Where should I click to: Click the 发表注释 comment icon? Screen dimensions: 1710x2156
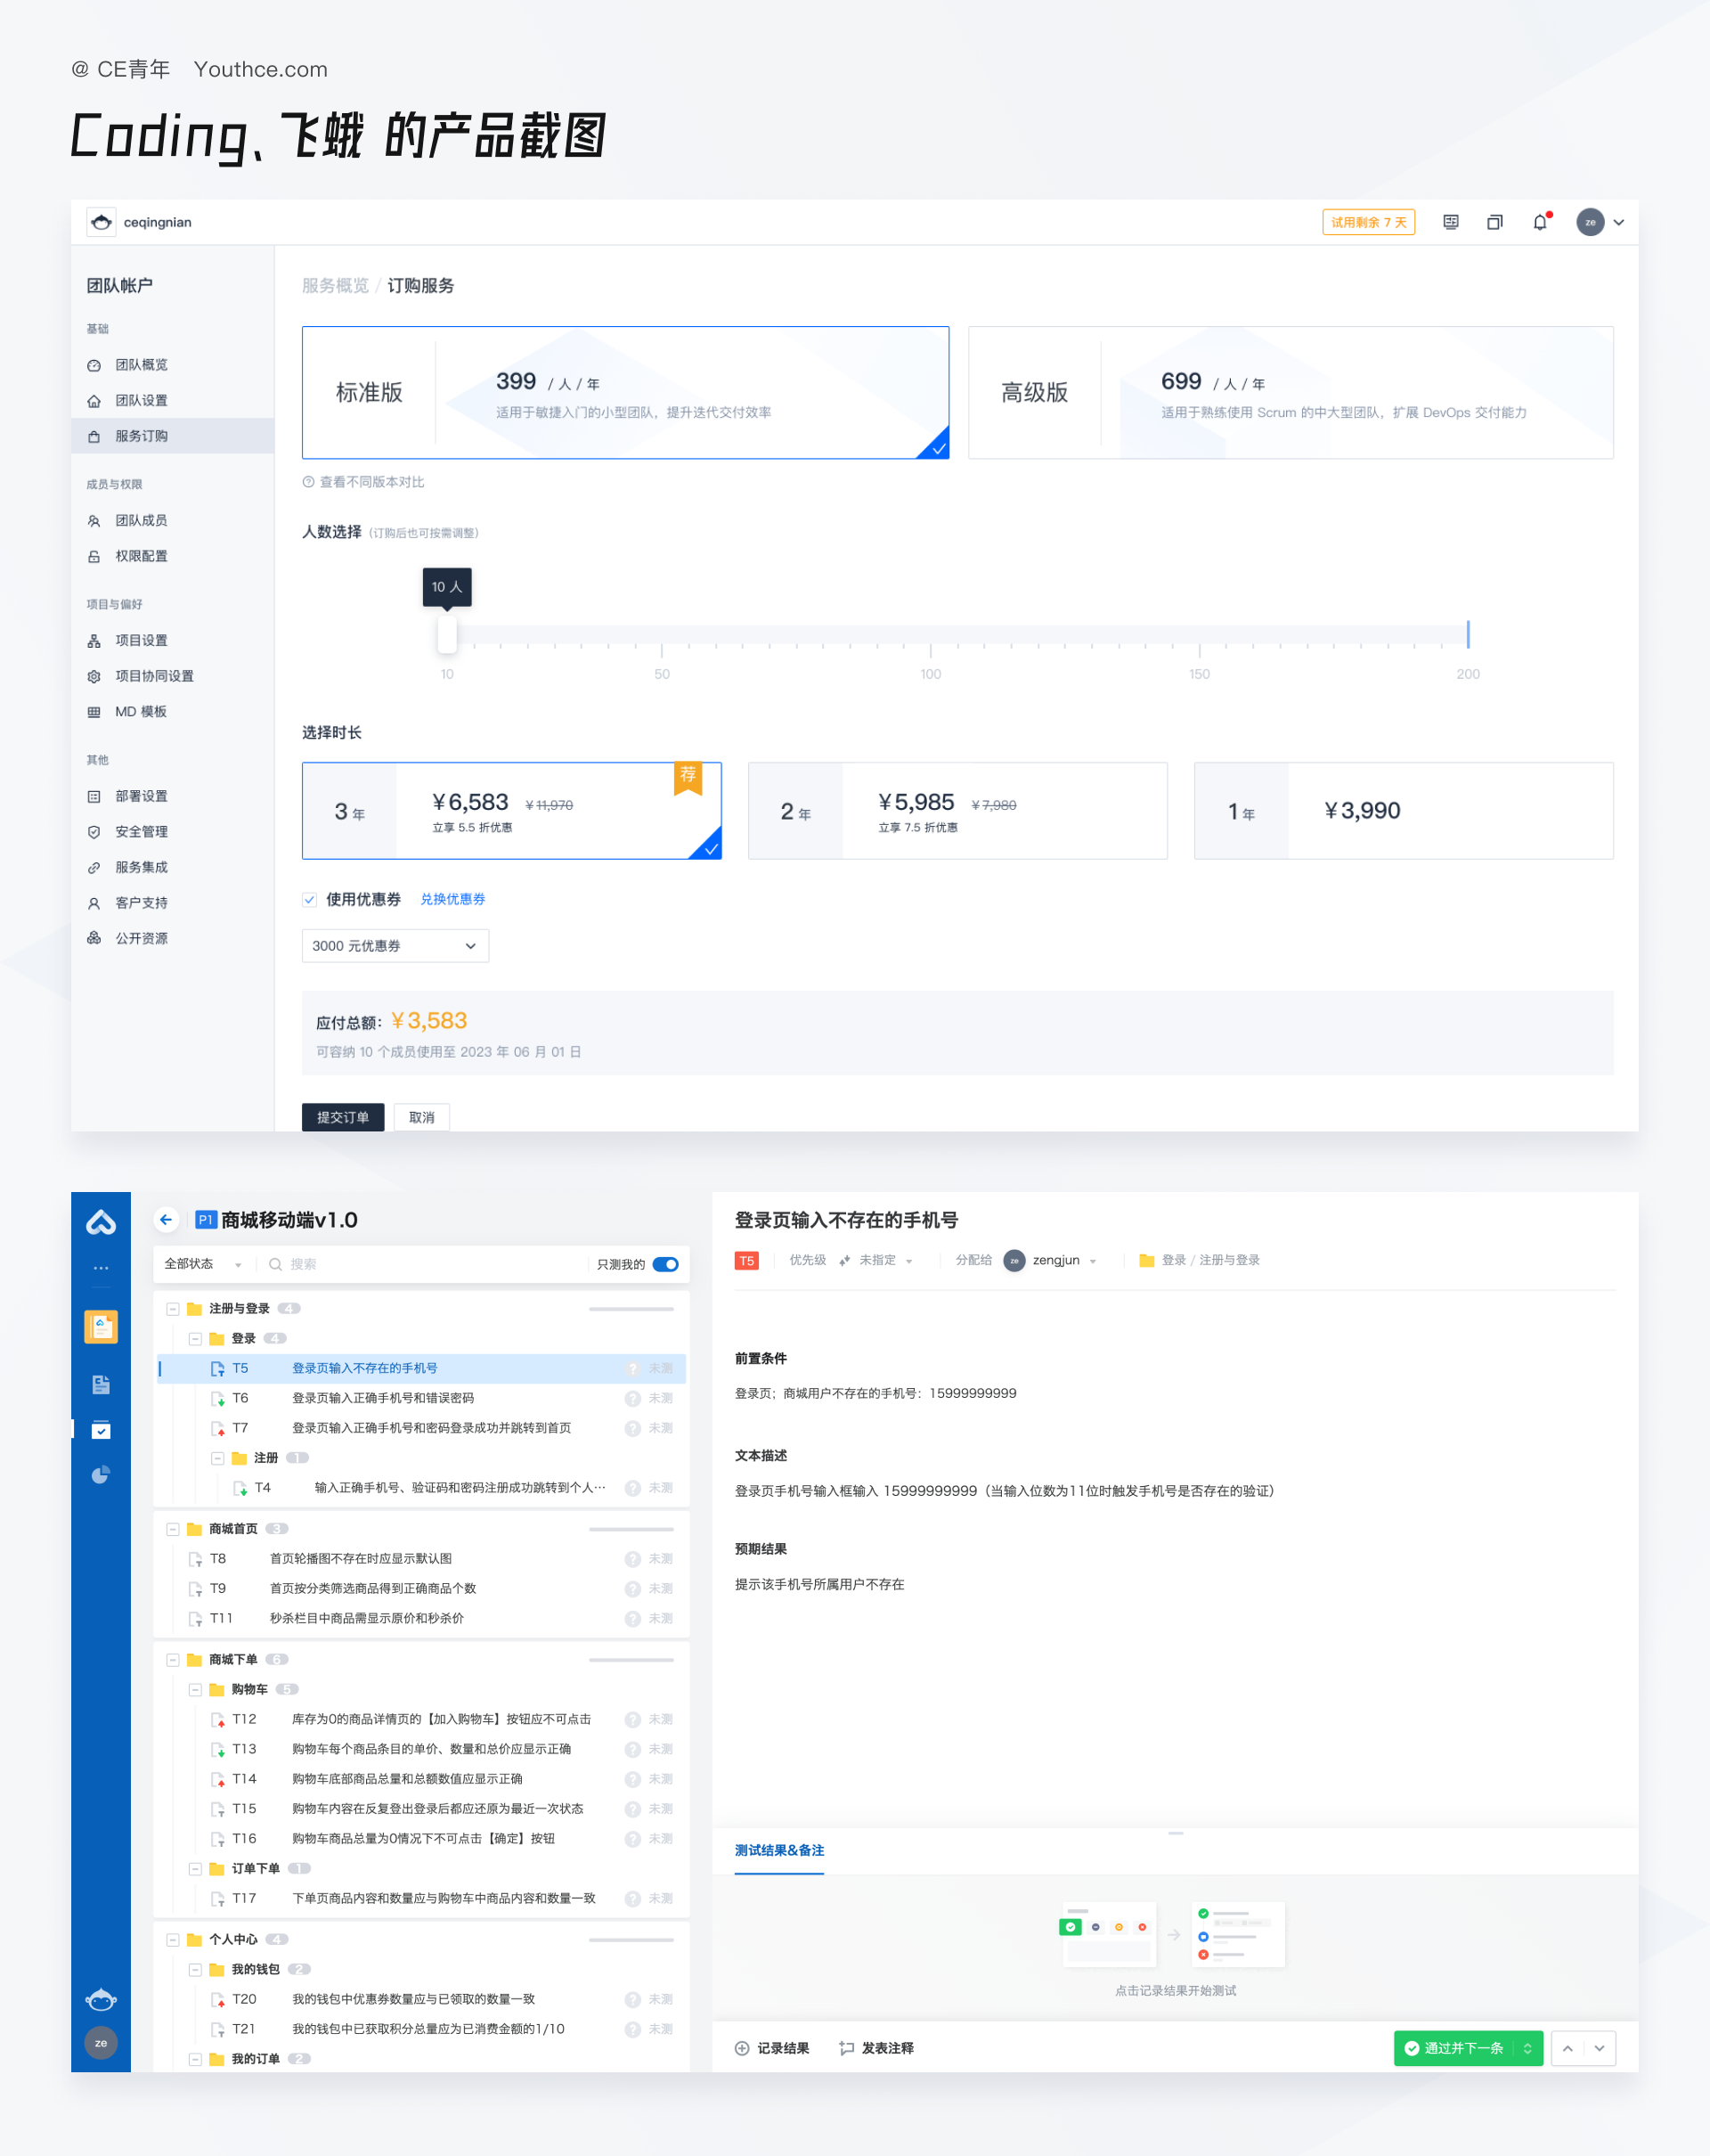click(x=846, y=2048)
